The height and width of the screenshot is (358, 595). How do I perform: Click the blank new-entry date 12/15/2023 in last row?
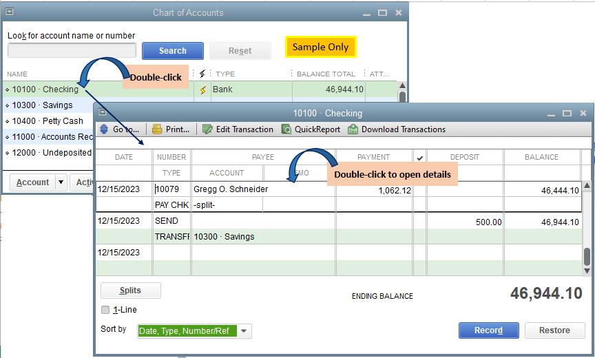[x=118, y=253]
